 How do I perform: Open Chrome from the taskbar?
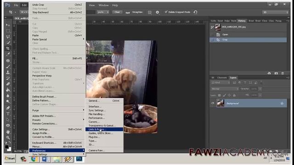pyautogui.click(x=34, y=159)
